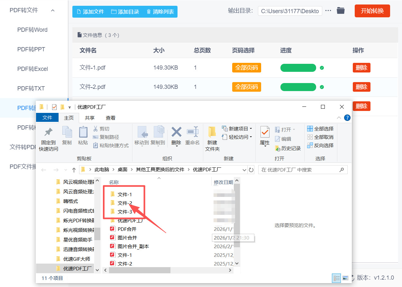Screen dimensions: 402x287
Task: Click the progress bar of 文件-2.pdf
Action: click(x=298, y=87)
